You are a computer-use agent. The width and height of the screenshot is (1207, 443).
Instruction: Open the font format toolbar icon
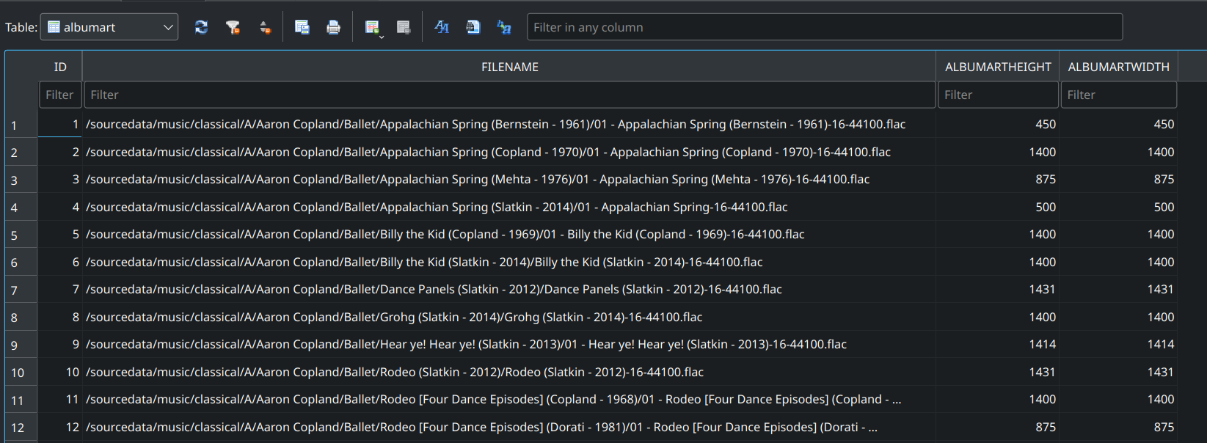pos(442,27)
